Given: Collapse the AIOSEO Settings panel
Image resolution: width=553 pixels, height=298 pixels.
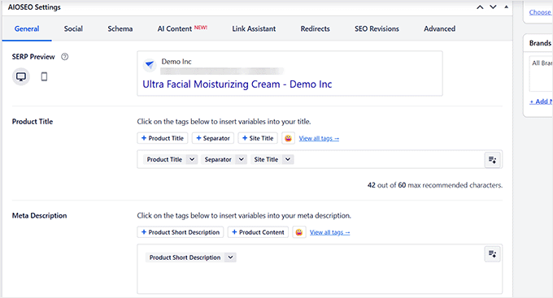Looking at the screenshot, I should click(506, 7).
